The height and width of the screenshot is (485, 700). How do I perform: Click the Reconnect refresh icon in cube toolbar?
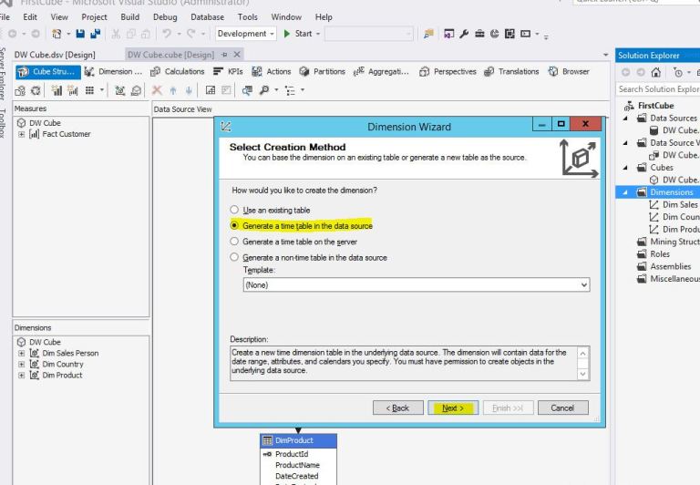tap(36, 90)
